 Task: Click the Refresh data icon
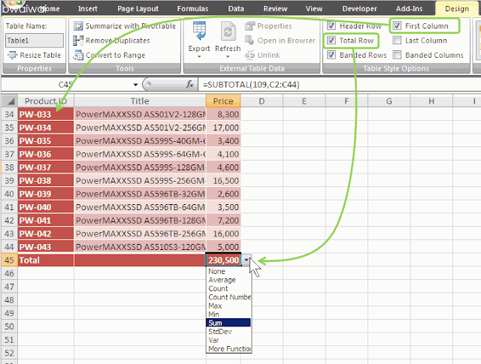228,32
